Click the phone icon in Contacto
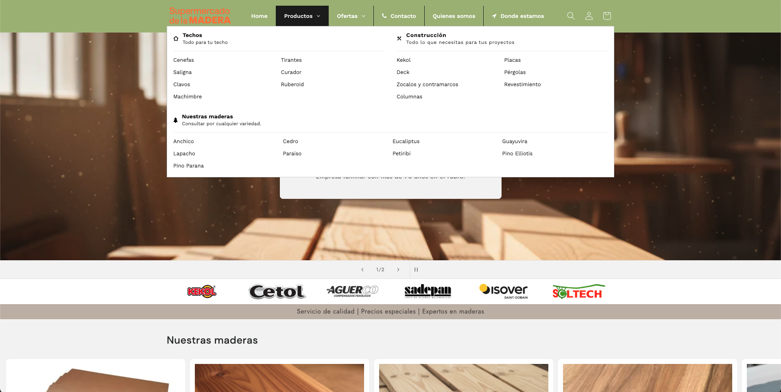Viewport: 781px width, 392px height. [x=384, y=16]
